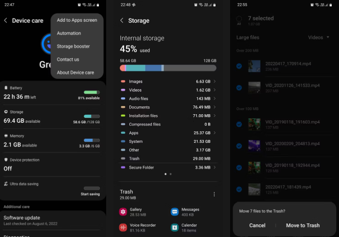
Task: Tap battery icon in Storage screen status bar
Action: [x=215, y=5]
